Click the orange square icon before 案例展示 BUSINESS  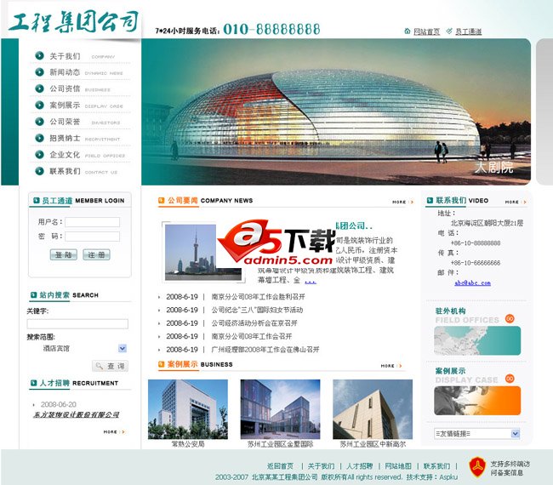pos(162,364)
